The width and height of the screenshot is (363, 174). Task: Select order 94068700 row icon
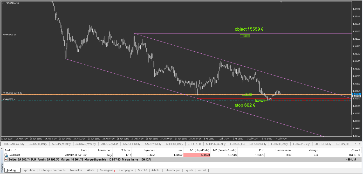point(6,155)
